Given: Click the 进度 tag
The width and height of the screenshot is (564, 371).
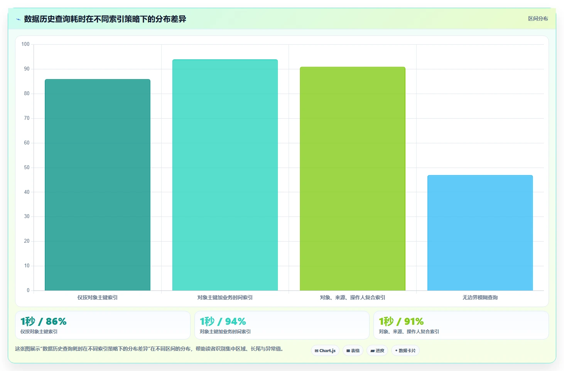Looking at the screenshot, I should coord(377,351).
